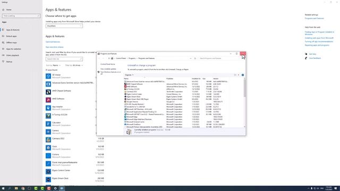340x191 pixels.
Task: Expand address bar history dropdown in Programs and Features
Action: coord(191,58)
